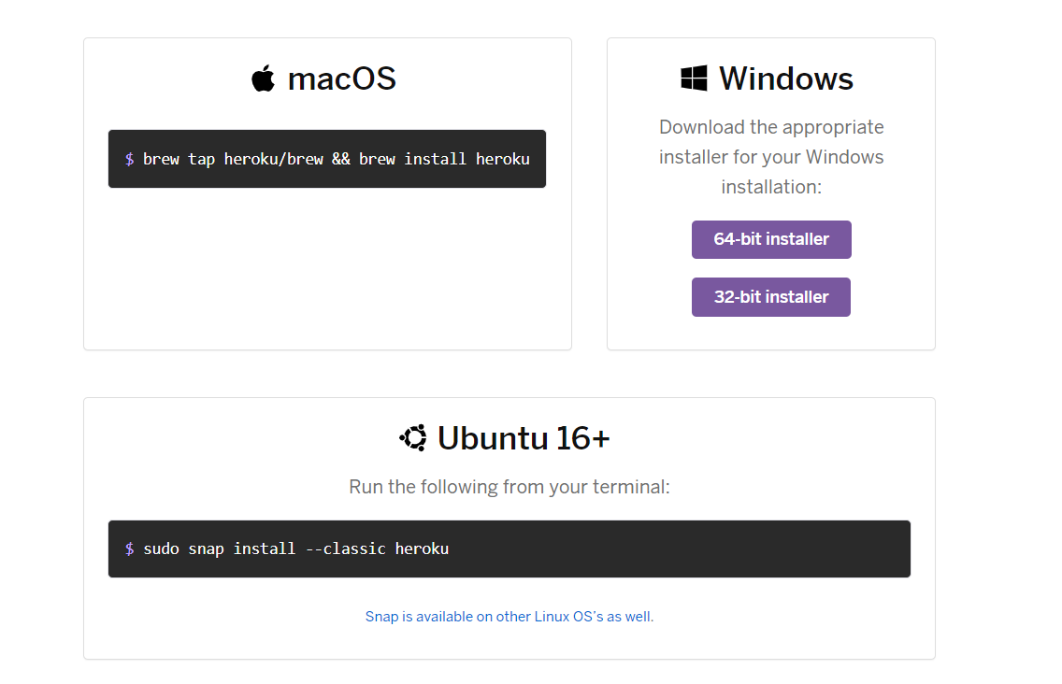The width and height of the screenshot is (1062, 684).
Task: Select the macOS heading text
Action: pyautogui.click(x=342, y=78)
